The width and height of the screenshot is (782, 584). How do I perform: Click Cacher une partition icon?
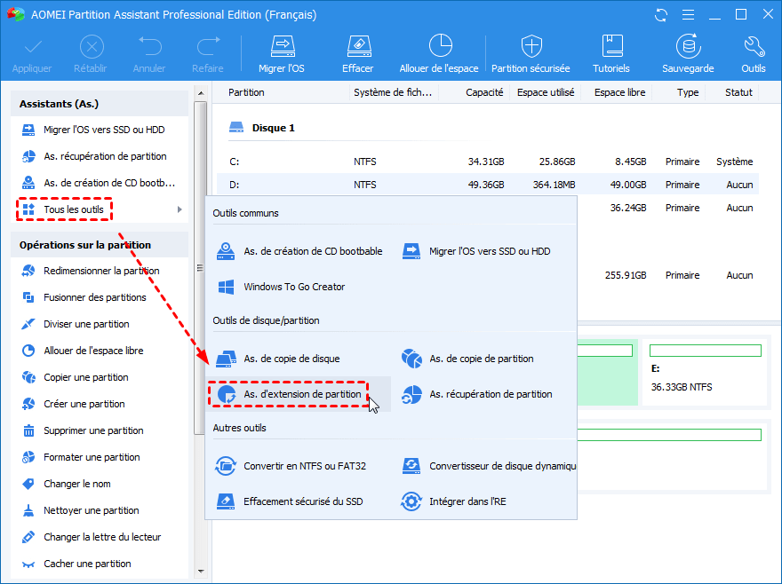[28, 564]
